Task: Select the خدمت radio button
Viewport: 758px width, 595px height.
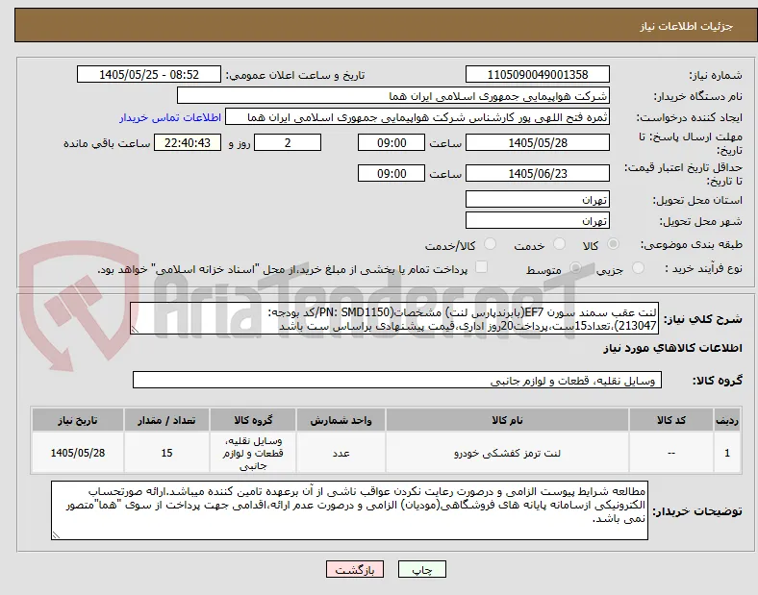Action: click(x=559, y=244)
